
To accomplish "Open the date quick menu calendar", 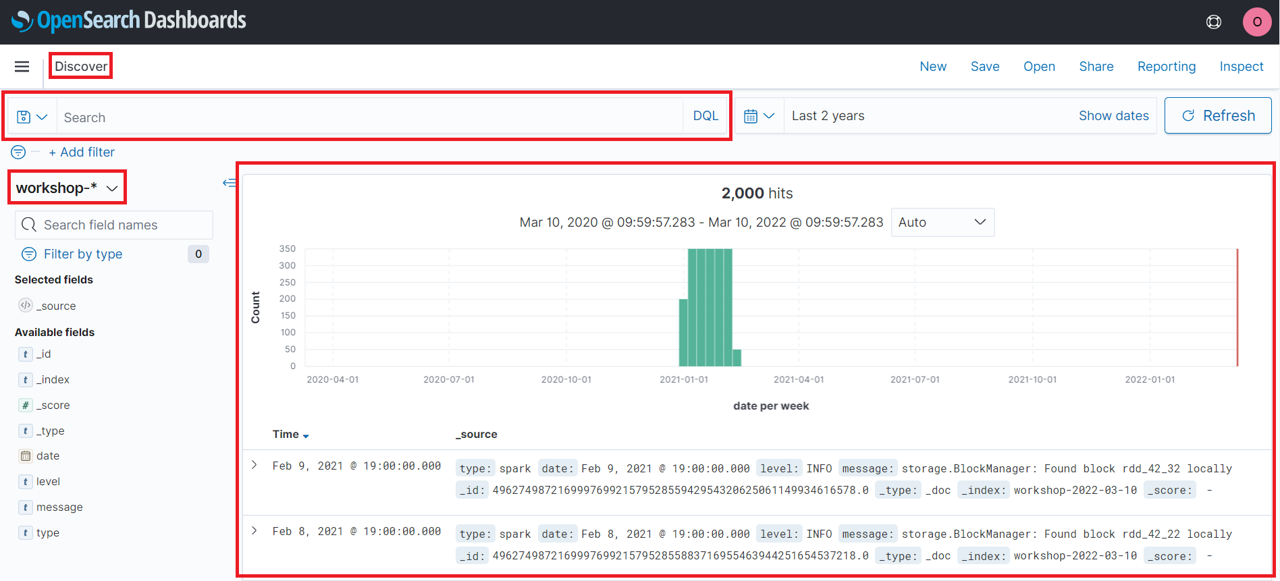I will [x=759, y=116].
